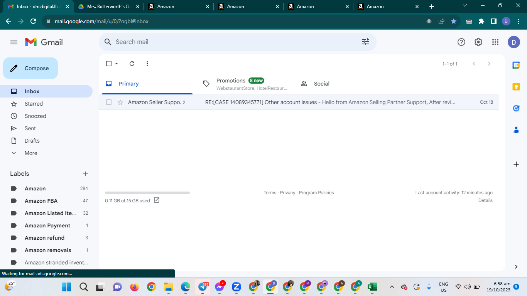Open the Amazon refund label
527x296 pixels.
(46, 238)
